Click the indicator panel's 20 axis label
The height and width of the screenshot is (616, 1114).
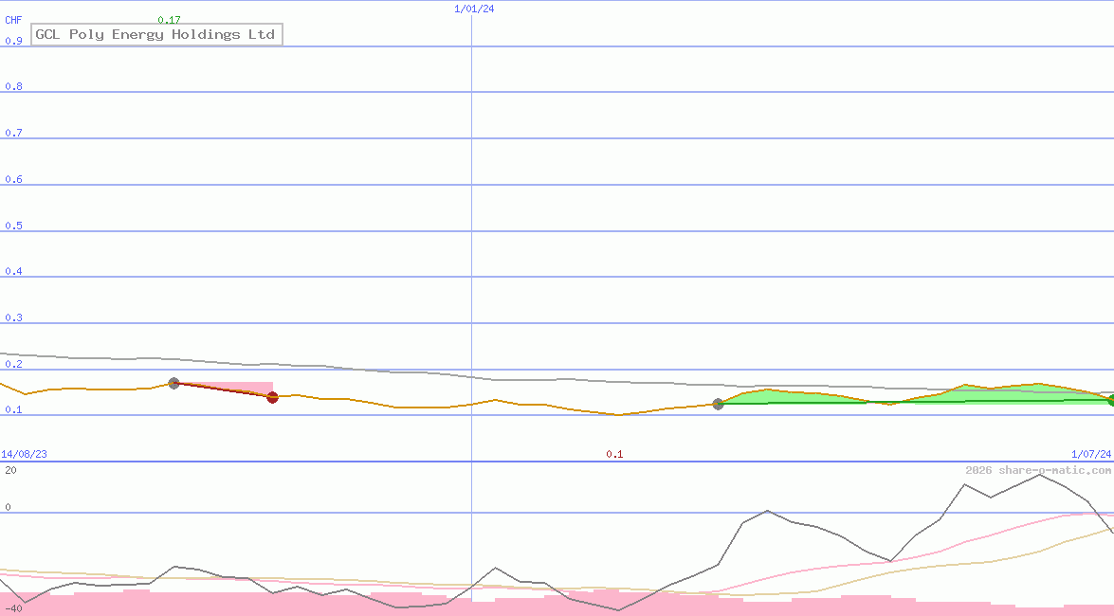(x=10, y=470)
